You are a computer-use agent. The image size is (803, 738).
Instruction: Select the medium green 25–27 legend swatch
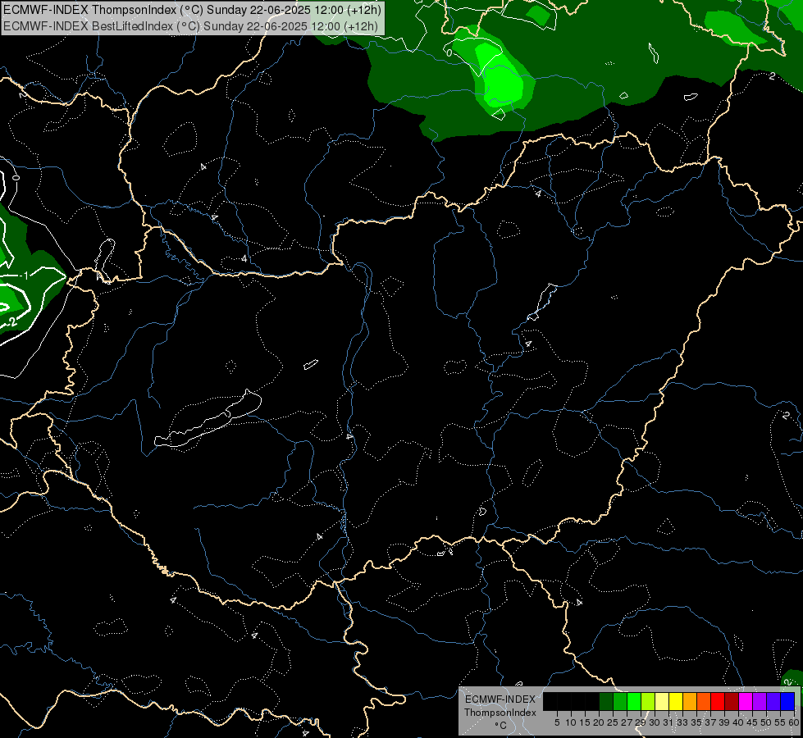[x=620, y=701]
